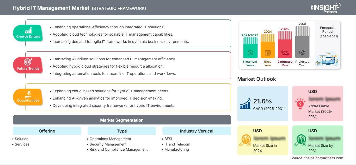
Task: Select the Offering segmentation header
Action: point(47,131)
